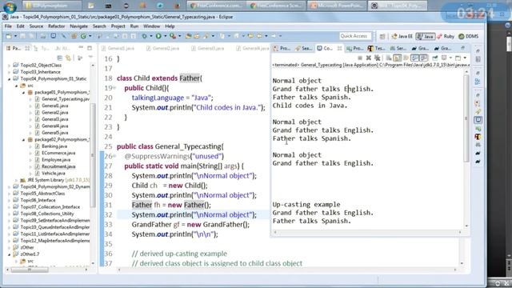Minimize the Package Explorer view
Image resolution: width=512 pixels, height=288 pixels.
[81, 48]
